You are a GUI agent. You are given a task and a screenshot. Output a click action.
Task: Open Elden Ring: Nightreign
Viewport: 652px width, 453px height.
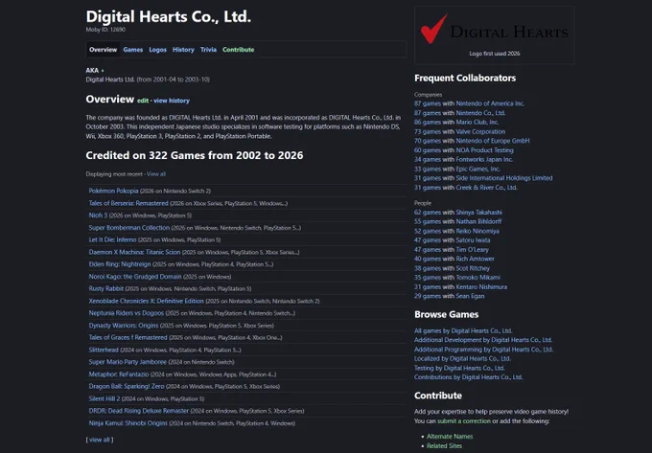pyautogui.click(x=120, y=264)
